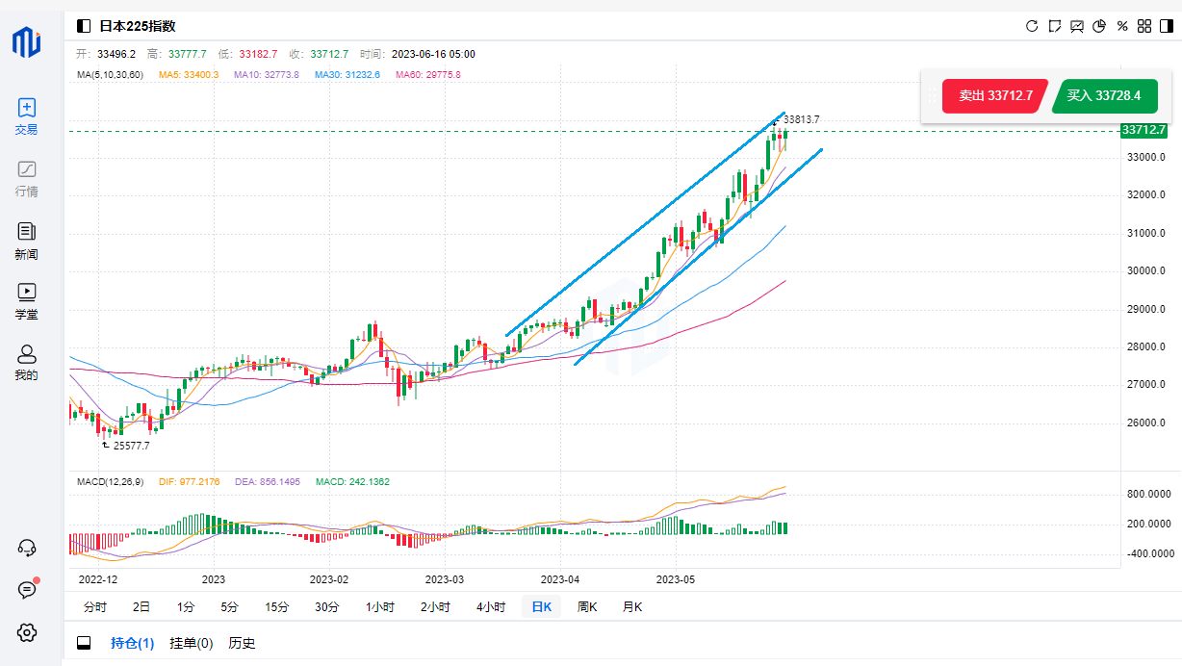
Task: Open the four-square grid layout icon
Action: click(1143, 26)
